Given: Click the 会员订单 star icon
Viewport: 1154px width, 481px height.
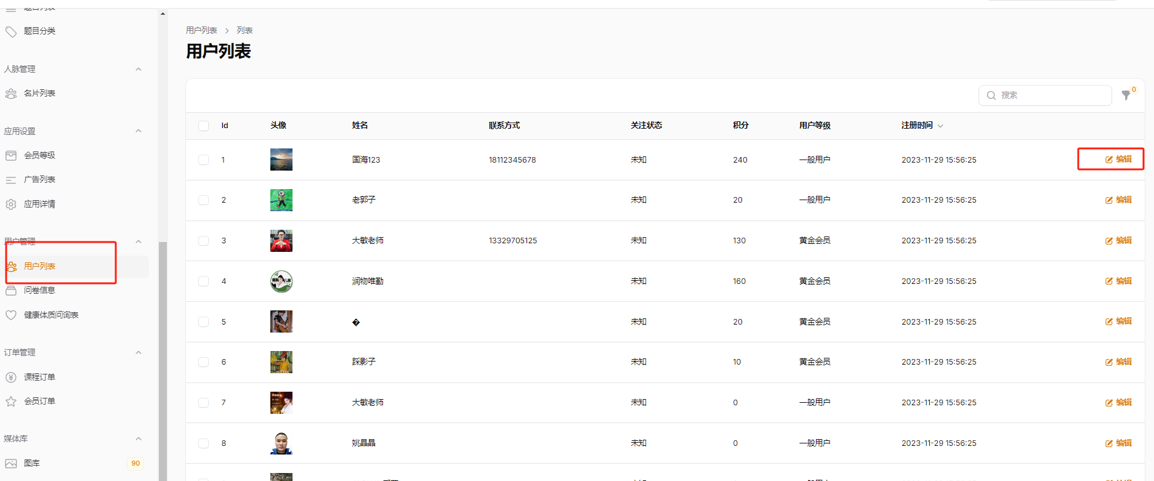Looking at the screenshot, I should 11,402.
